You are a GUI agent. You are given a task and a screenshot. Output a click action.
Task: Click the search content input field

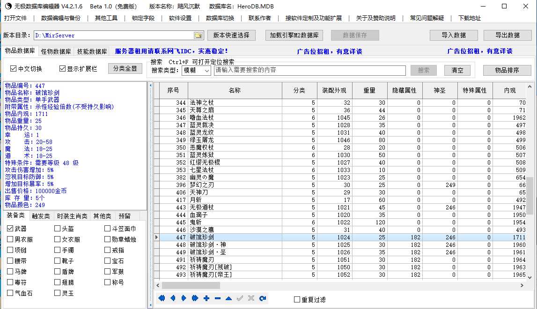pos(309,70)
